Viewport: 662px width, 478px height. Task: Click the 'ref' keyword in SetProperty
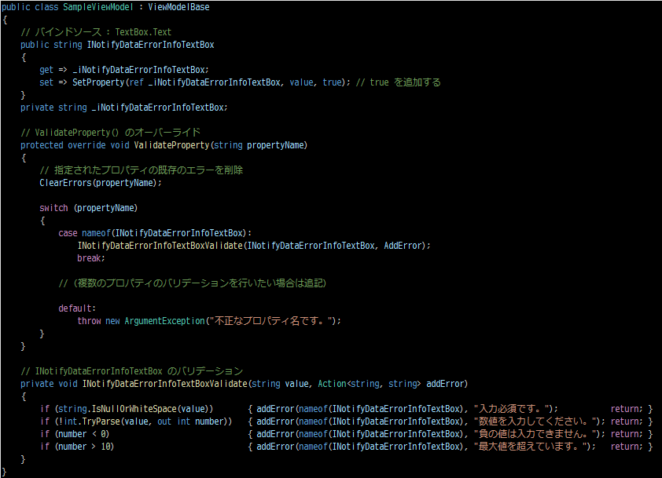[136, 82]
